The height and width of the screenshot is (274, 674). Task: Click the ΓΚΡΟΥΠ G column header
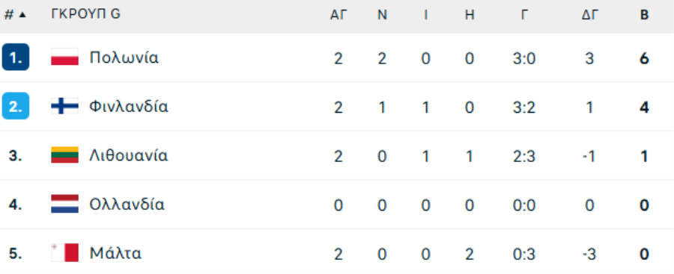[x=85, y=15]
